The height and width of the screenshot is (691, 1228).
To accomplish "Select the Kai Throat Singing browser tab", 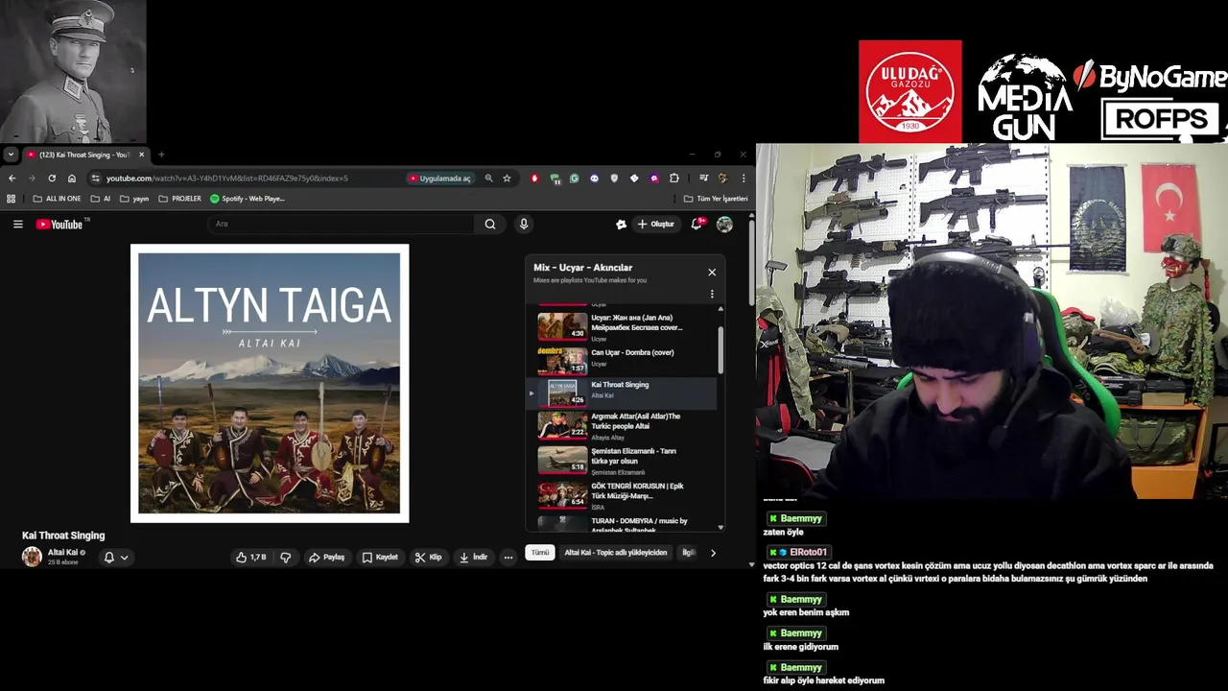I will (x=84, y=155).
